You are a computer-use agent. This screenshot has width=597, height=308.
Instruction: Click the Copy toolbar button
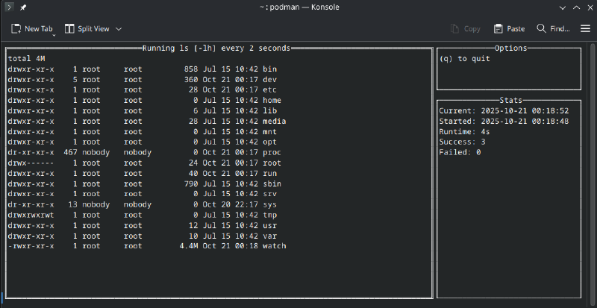465,29
